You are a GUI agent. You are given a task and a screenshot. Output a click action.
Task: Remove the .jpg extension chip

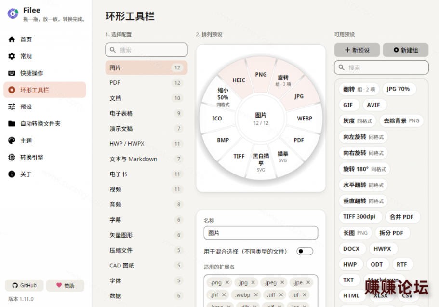pyautogui.click(x=253, y=282)
